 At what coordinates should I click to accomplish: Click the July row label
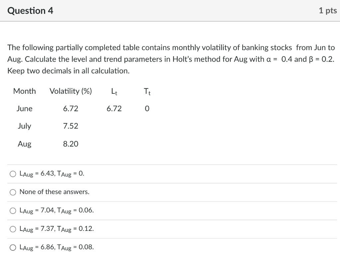coord(25,126)
